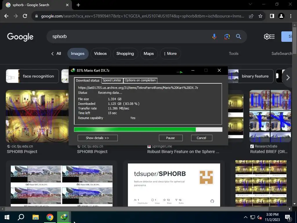Reload the Google search page
This screenshot has height=223, width=297.
tap(25, 16)
